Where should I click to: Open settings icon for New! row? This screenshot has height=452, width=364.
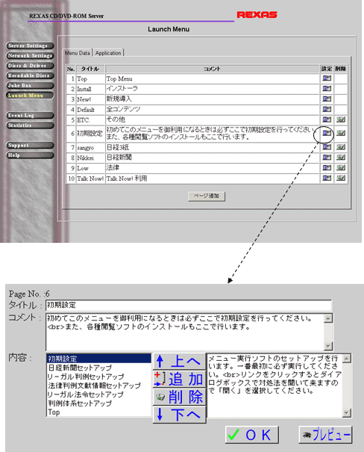pos(327,99)
